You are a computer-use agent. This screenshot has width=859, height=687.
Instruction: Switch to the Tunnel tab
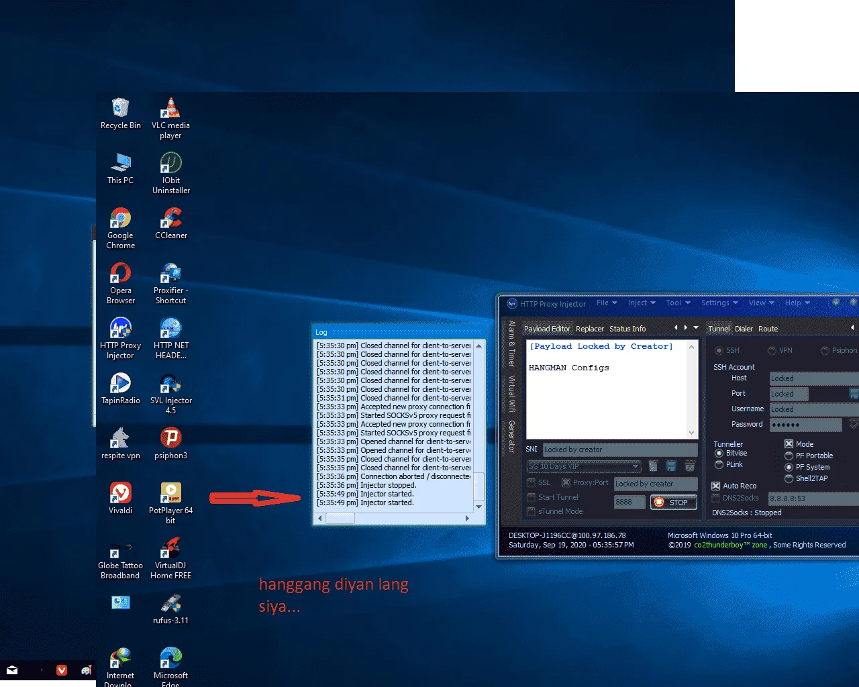tap(719, 329)
